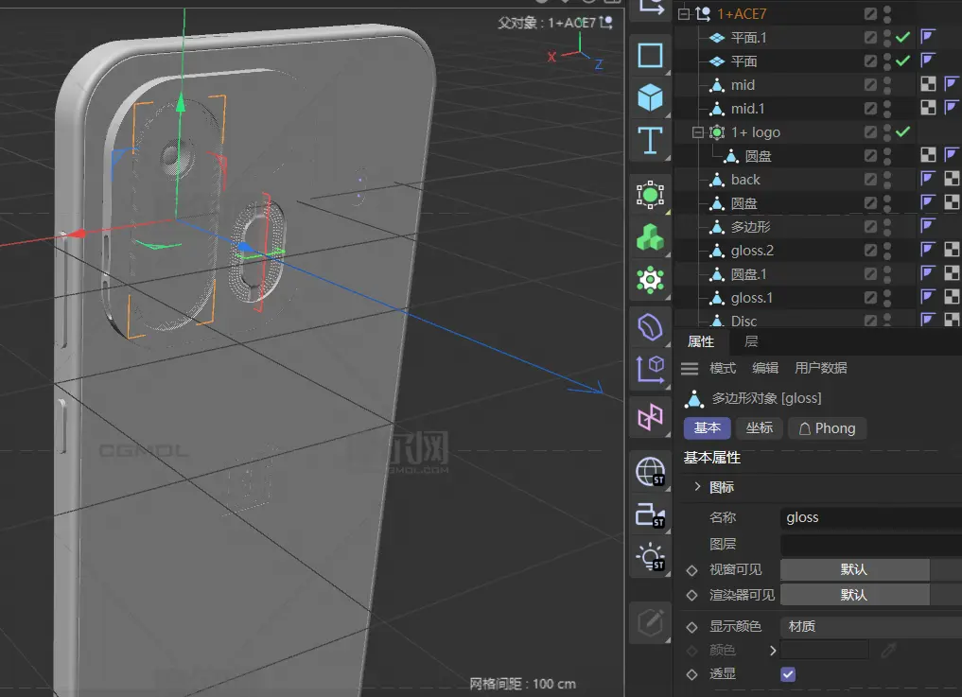Open 显示颜色 dropdown showing 材质
The image size is (962, 697).
point(870,626)
